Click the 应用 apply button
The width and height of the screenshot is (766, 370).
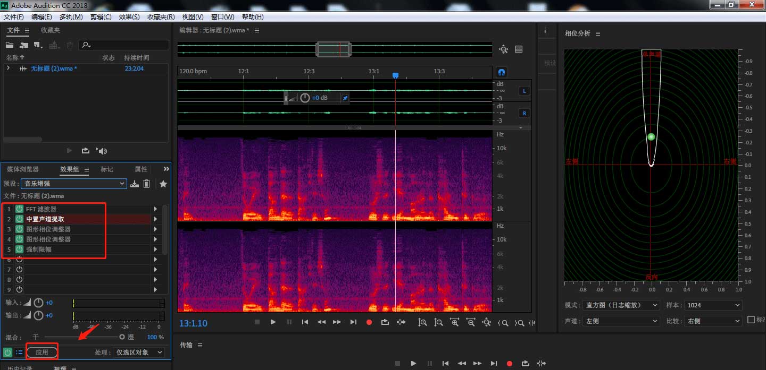42,351
